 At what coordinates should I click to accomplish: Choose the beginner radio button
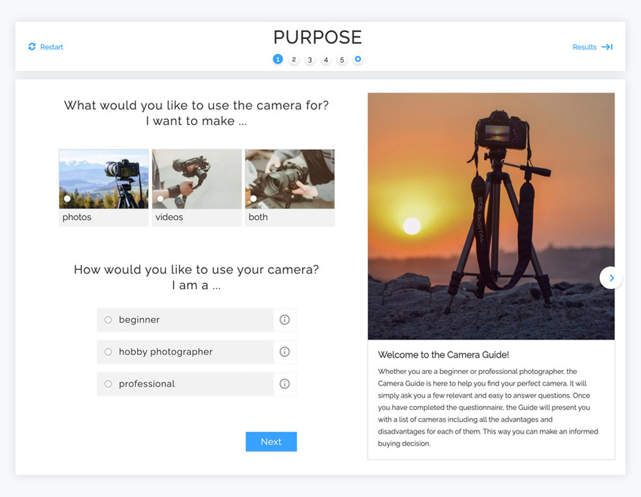pos(108,320)
